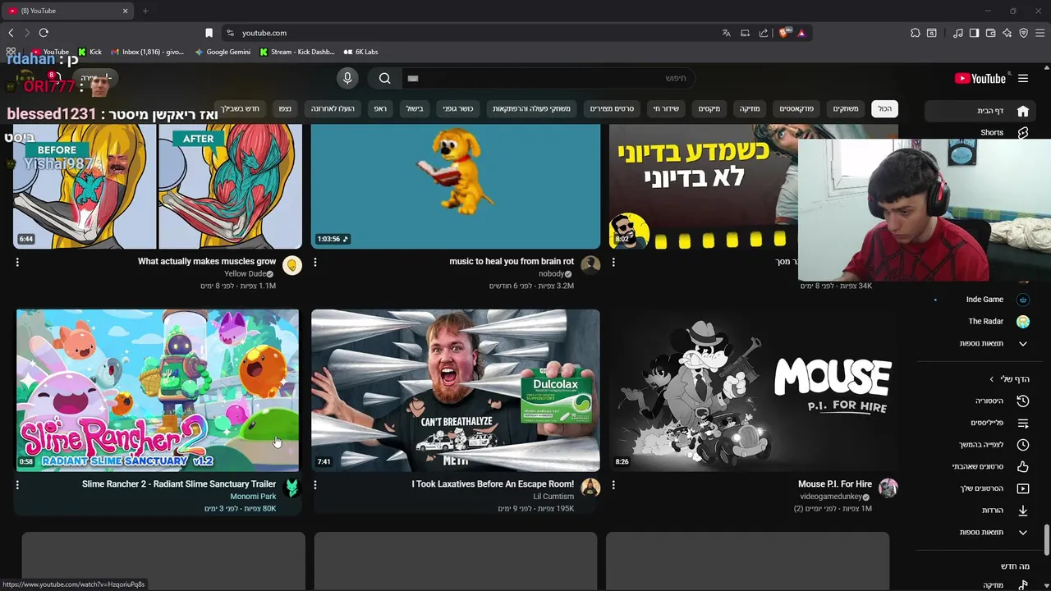Select the 'בישול' (Cooking) filter chip
Viewport: 1051px width, 591px height.
[x=415, y=108]
